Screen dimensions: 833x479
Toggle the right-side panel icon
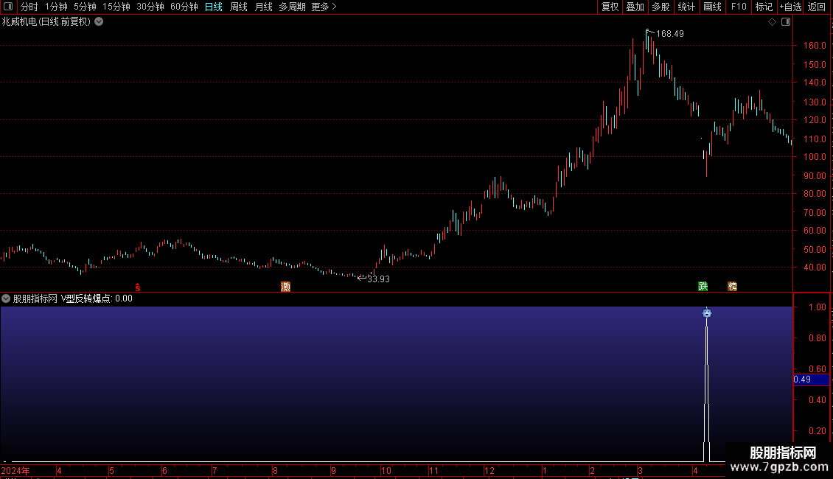786,22
